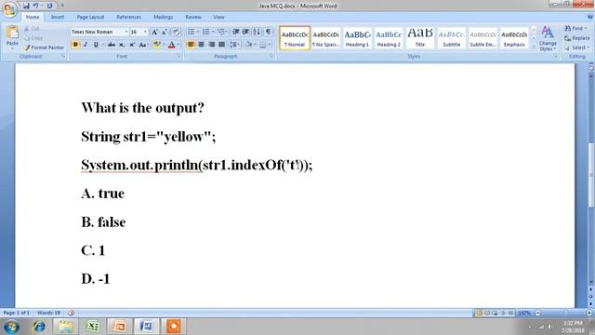595x335 pixels.
Task: Center align text
Action: pos(201,45)
